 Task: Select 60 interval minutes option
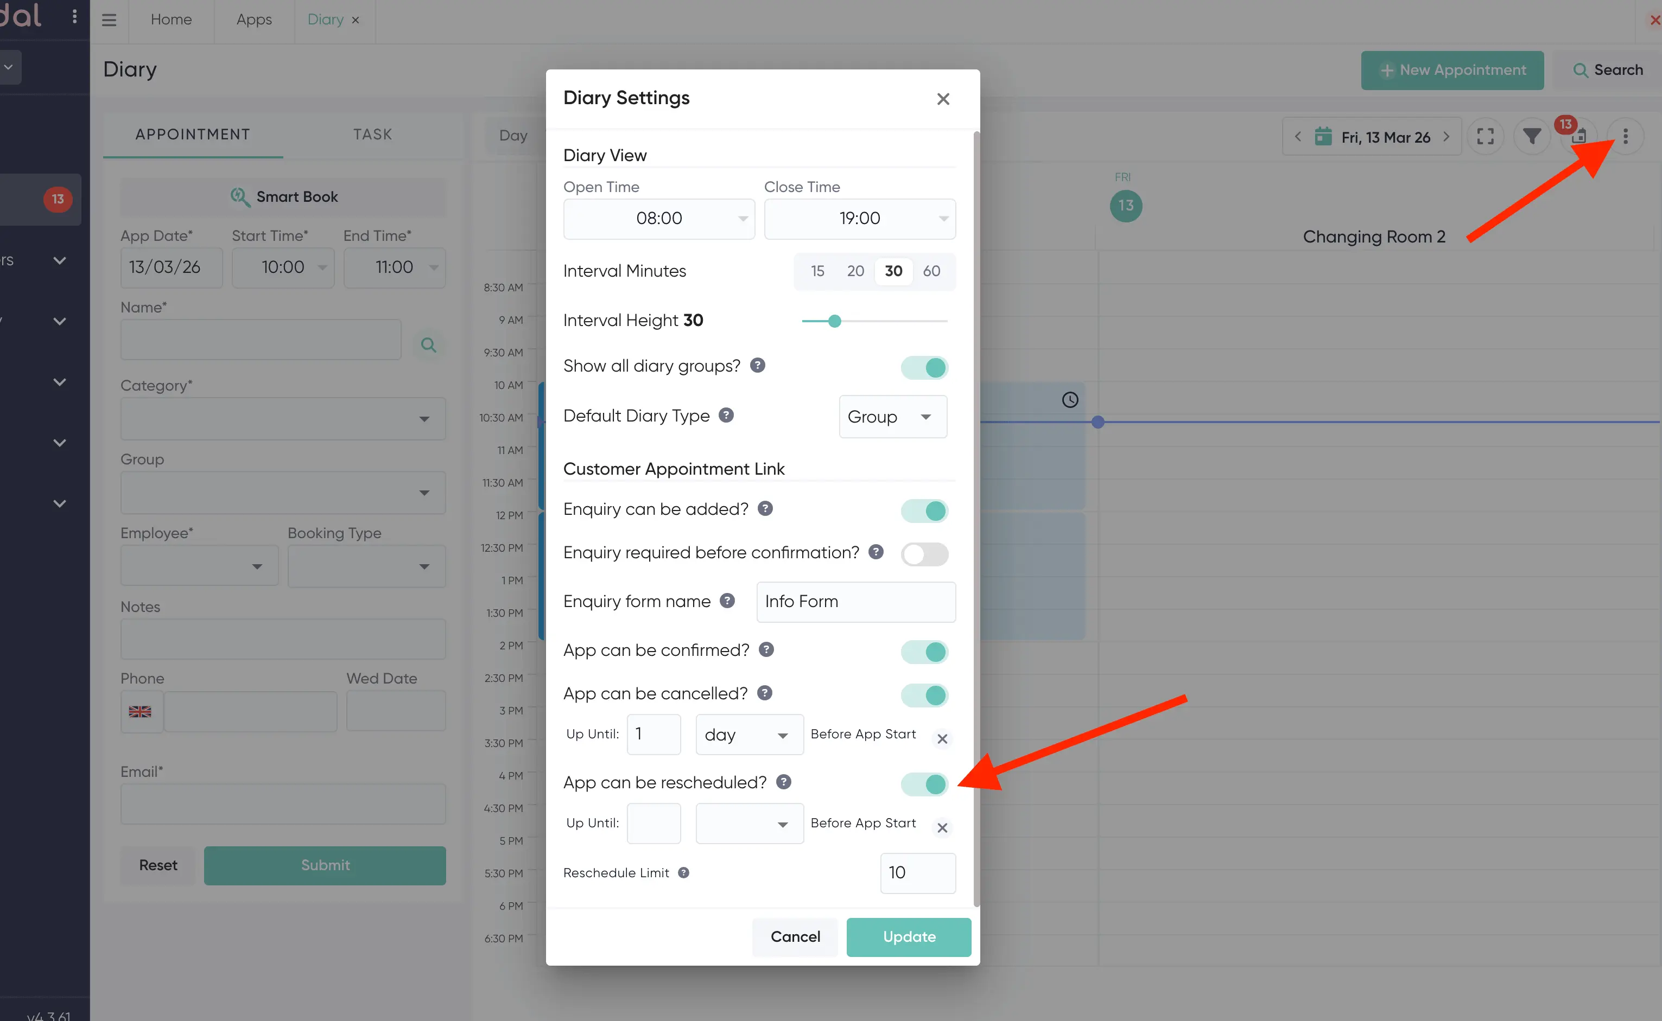(x=931, y=271)
